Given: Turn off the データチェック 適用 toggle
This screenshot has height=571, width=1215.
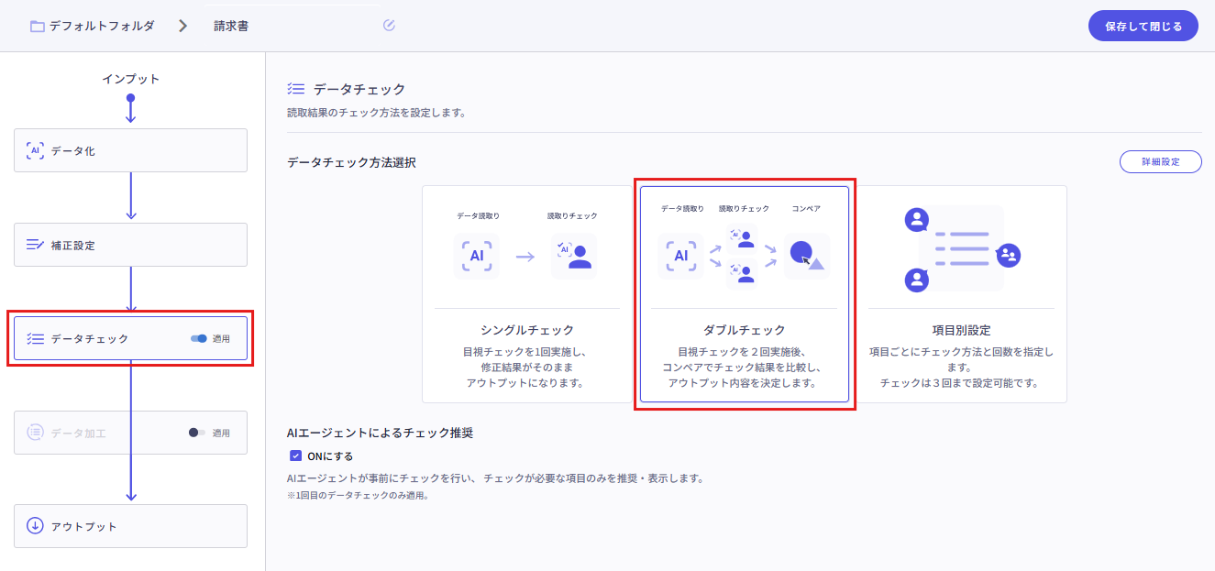Looking at the screenshot, I should (x=199, y=339).
